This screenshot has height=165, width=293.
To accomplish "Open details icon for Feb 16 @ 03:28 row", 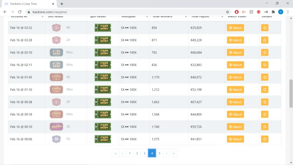I will [x=264, y=40].
